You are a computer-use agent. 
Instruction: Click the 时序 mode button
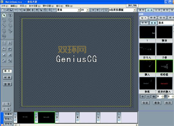point(7,78)
